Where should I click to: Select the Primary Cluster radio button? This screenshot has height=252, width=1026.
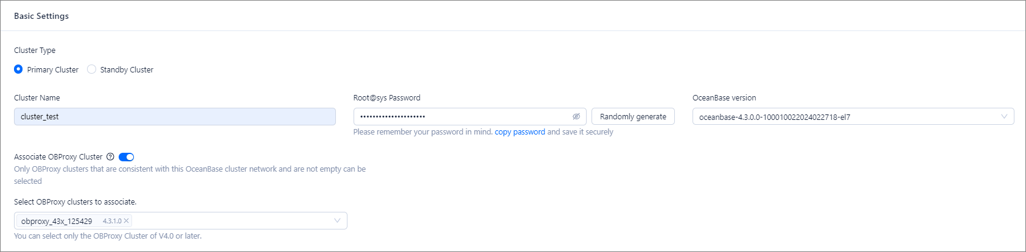coord(18,69)
